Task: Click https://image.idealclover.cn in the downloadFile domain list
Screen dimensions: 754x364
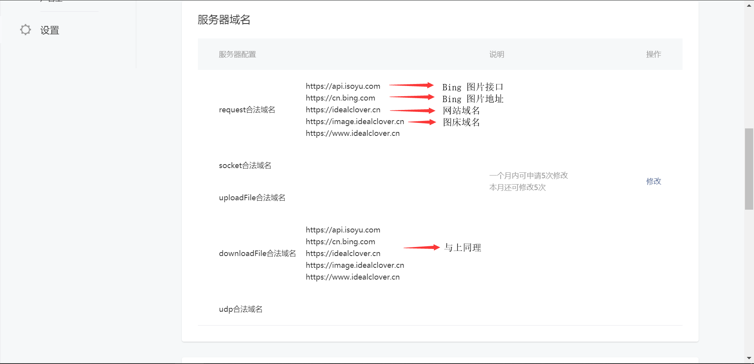Action: tap(355, 265)
